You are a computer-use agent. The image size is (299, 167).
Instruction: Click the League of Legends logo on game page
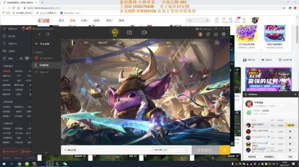click(73, 43)
